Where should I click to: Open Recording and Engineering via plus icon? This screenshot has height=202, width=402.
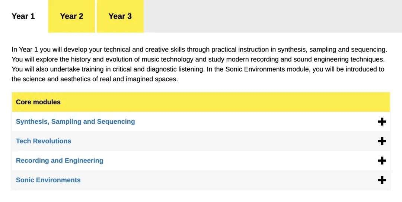(382, 161)
